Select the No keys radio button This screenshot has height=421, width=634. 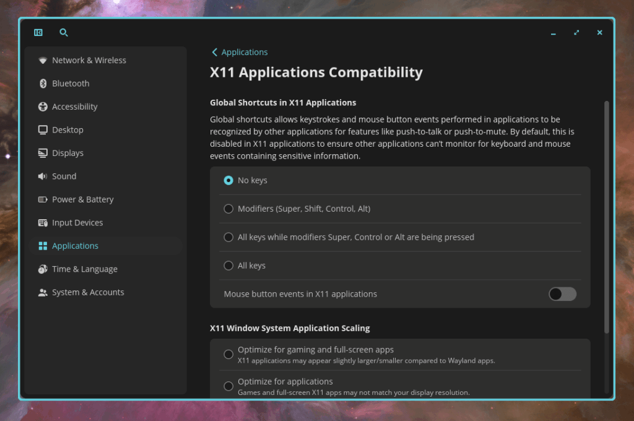pos(228,180)
